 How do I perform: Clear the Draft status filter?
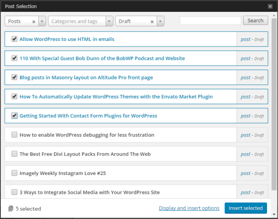pyautogui.click(x=152, y=22)
